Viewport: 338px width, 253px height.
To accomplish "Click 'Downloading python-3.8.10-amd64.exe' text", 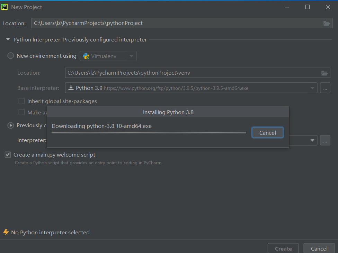I will point(101,126).
